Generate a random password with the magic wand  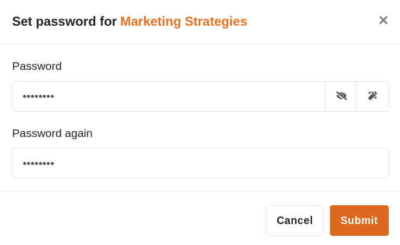[373, 96]
